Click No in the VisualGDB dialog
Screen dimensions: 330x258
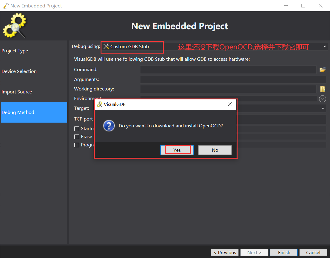(215, 150)
